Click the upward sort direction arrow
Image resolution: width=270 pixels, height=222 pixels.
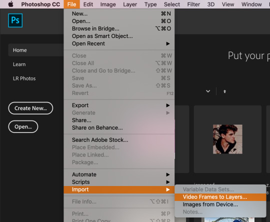pos(224,91)
